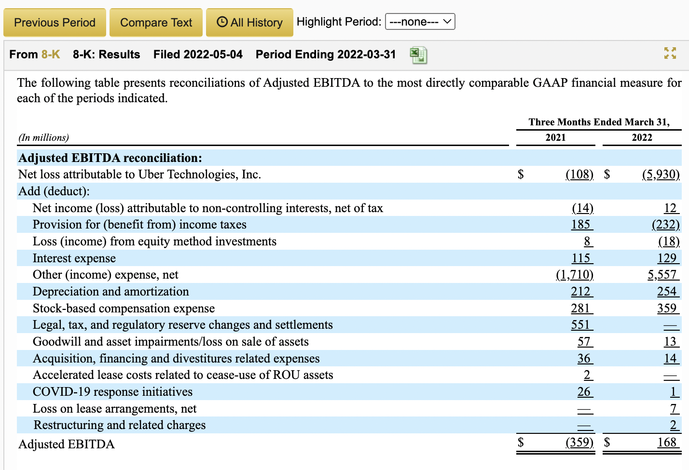
Task: Click the Compare Text button
Action: (x=156, y=23)
